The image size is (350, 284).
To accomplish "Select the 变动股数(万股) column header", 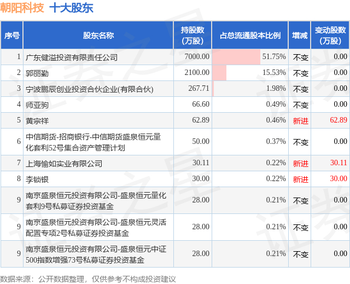I will point(330,35).
